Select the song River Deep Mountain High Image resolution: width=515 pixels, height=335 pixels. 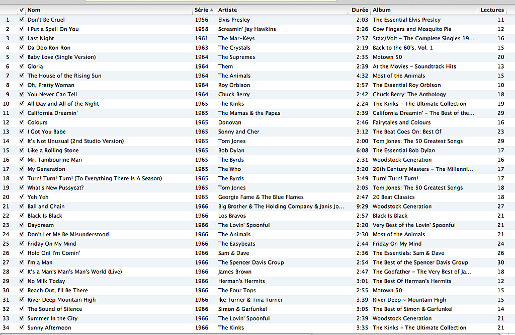tap(61, 300)
